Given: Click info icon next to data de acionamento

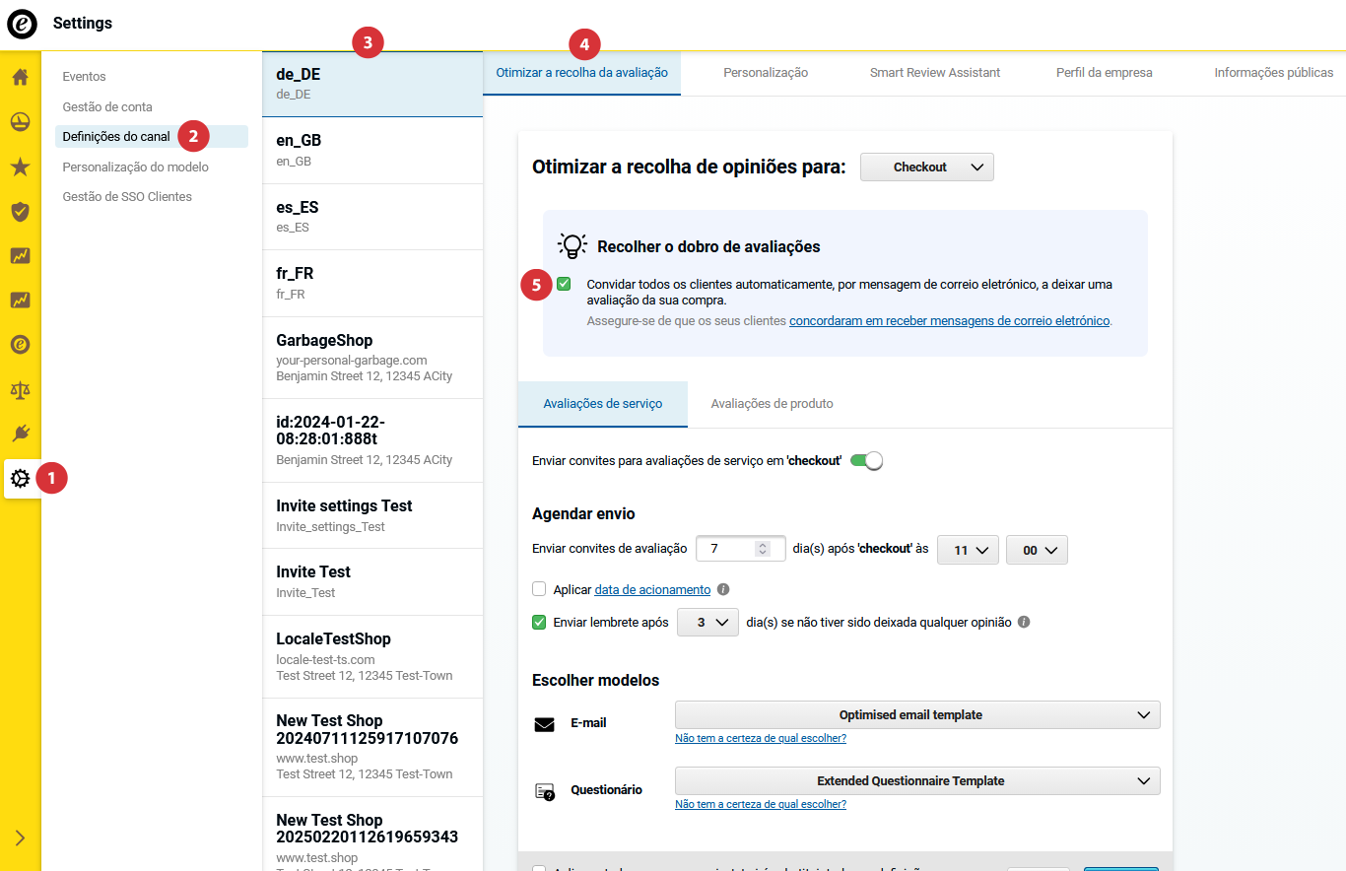Looking at the screenshot, I should (723, 589).
